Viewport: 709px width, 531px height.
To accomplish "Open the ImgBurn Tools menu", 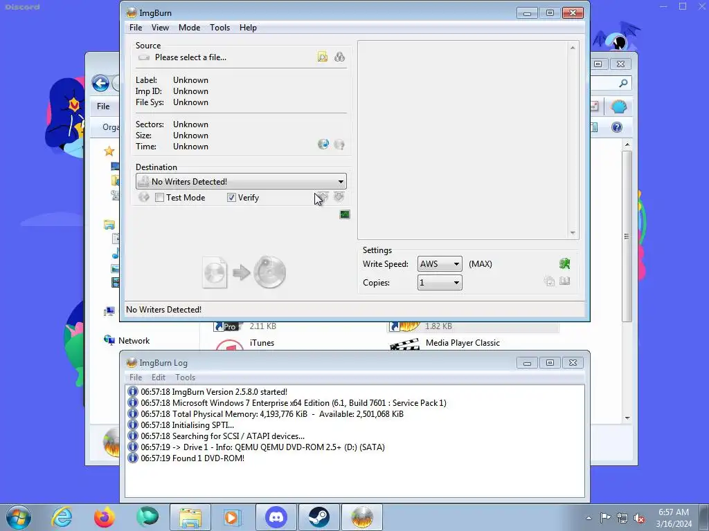I will click(219, 28).
